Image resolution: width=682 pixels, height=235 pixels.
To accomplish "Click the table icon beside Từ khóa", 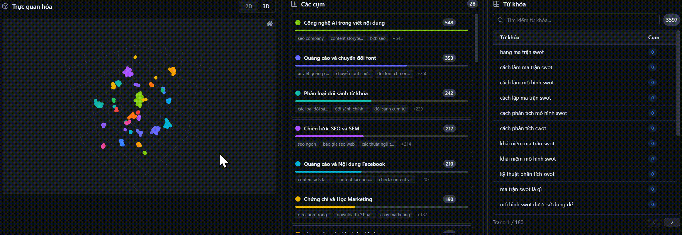I will 496,4.
